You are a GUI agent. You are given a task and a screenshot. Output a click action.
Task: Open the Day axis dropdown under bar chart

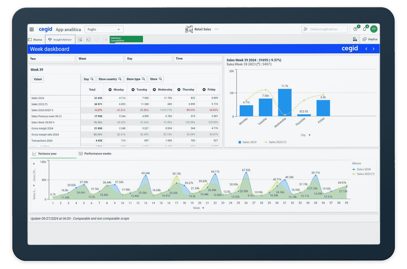(309, 135)
